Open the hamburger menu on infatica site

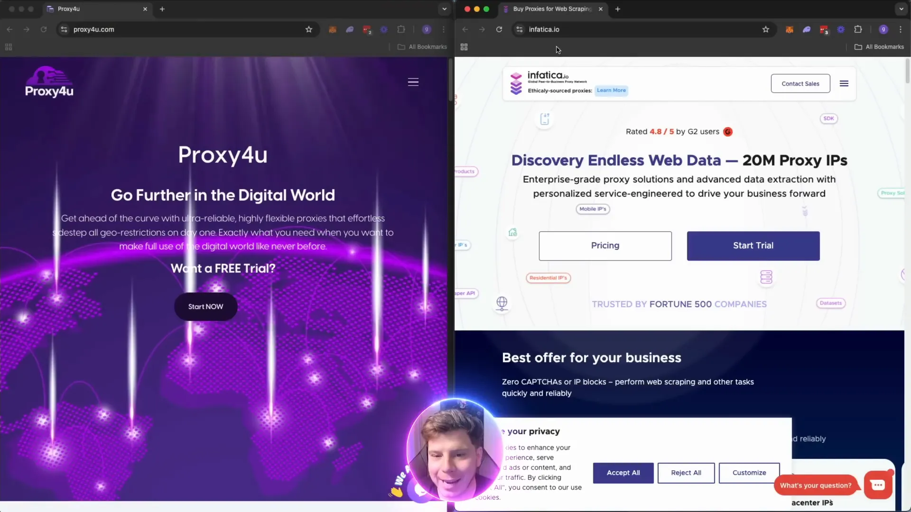point(844,83)
